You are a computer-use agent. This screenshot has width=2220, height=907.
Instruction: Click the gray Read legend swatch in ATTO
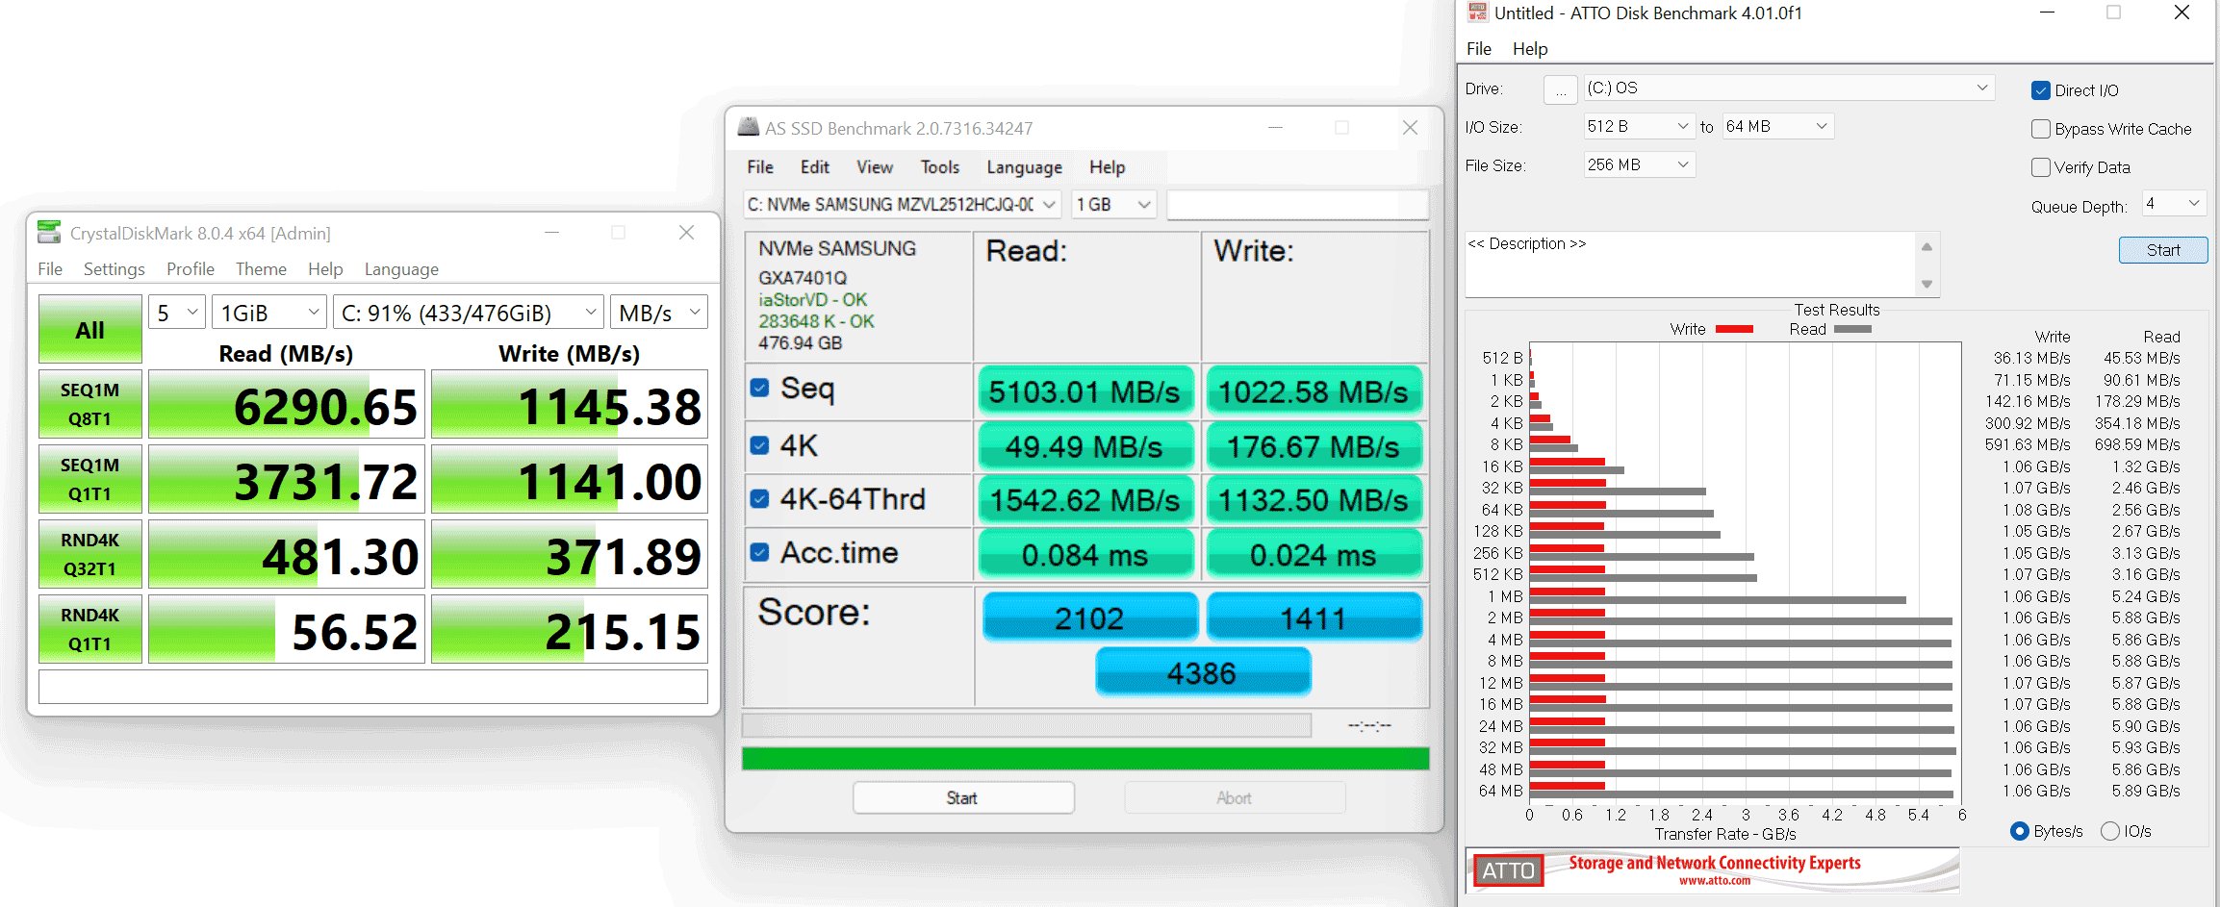coord(1852,329)
